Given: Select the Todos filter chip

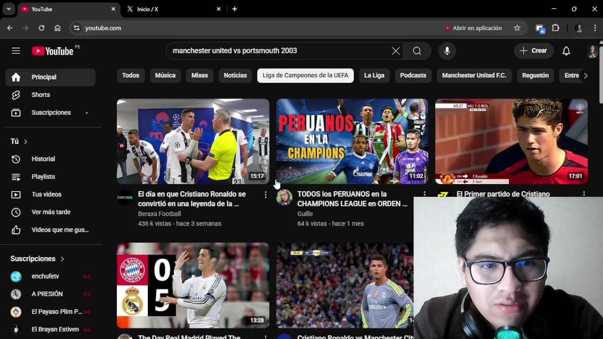Looking at the screenshot, I should (x=130, y=75).
